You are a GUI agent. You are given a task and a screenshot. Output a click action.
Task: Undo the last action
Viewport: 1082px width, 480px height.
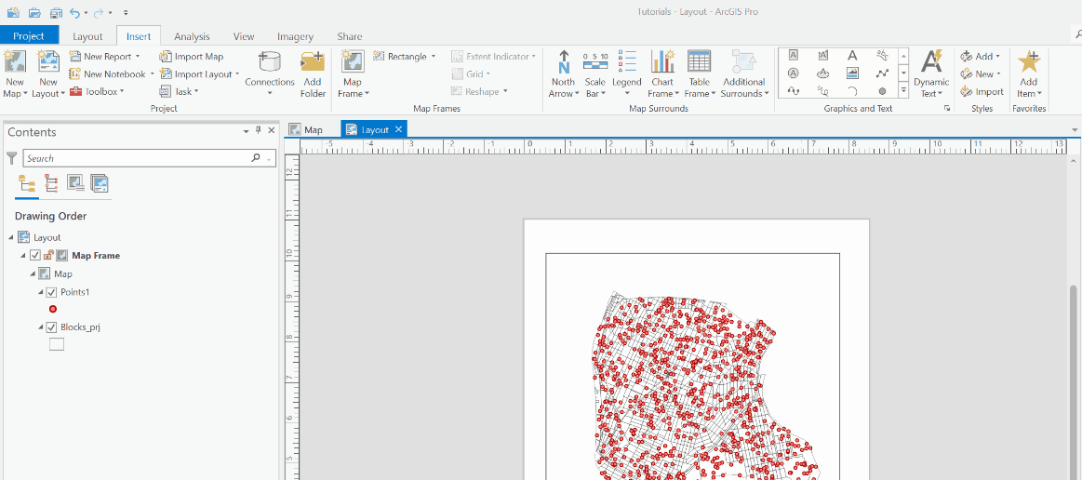point(74,12)
